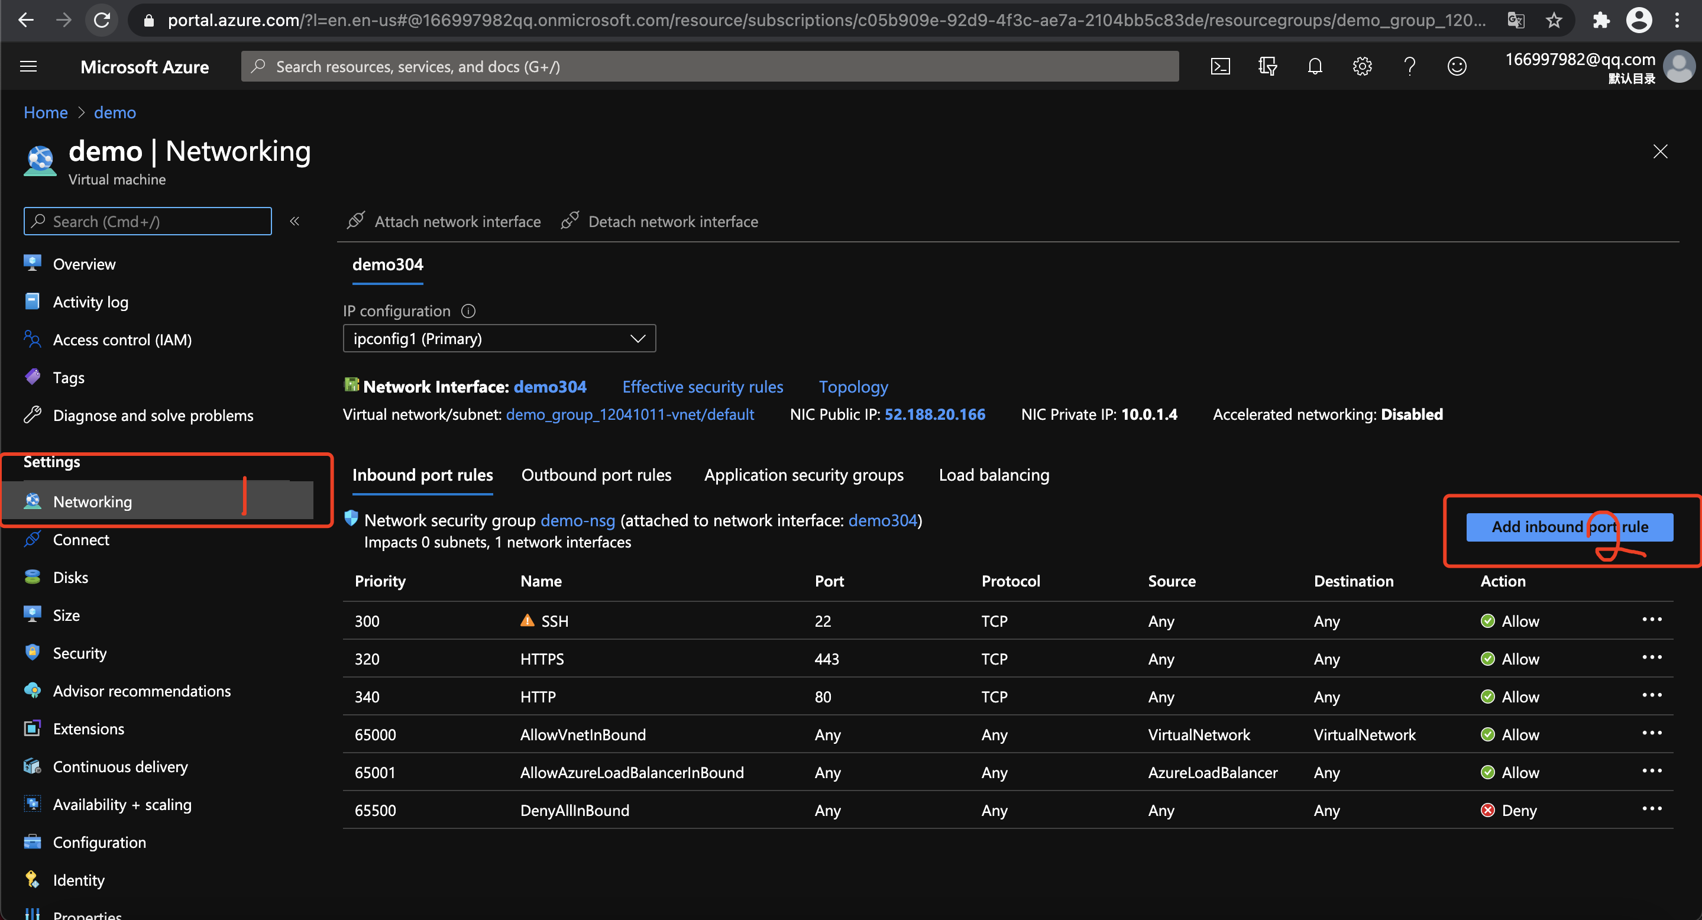Select Networking in Settings
Screen dimensions: 1702x920
pyautogui.click(x=158, y=501)
